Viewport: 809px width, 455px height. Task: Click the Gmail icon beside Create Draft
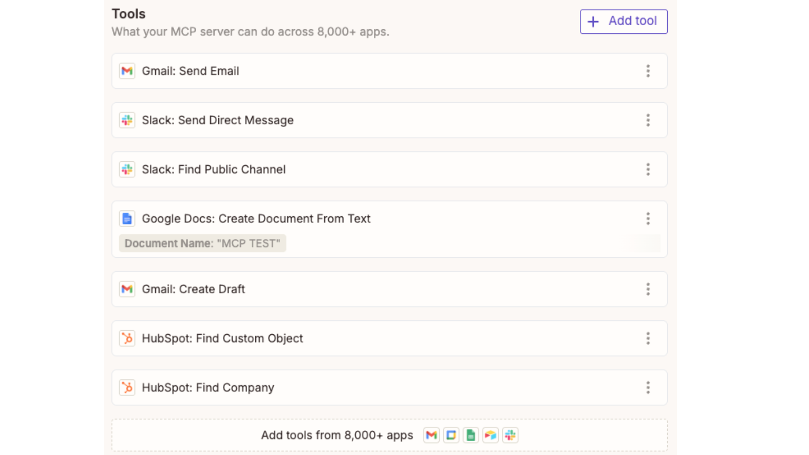click(127, 289)
